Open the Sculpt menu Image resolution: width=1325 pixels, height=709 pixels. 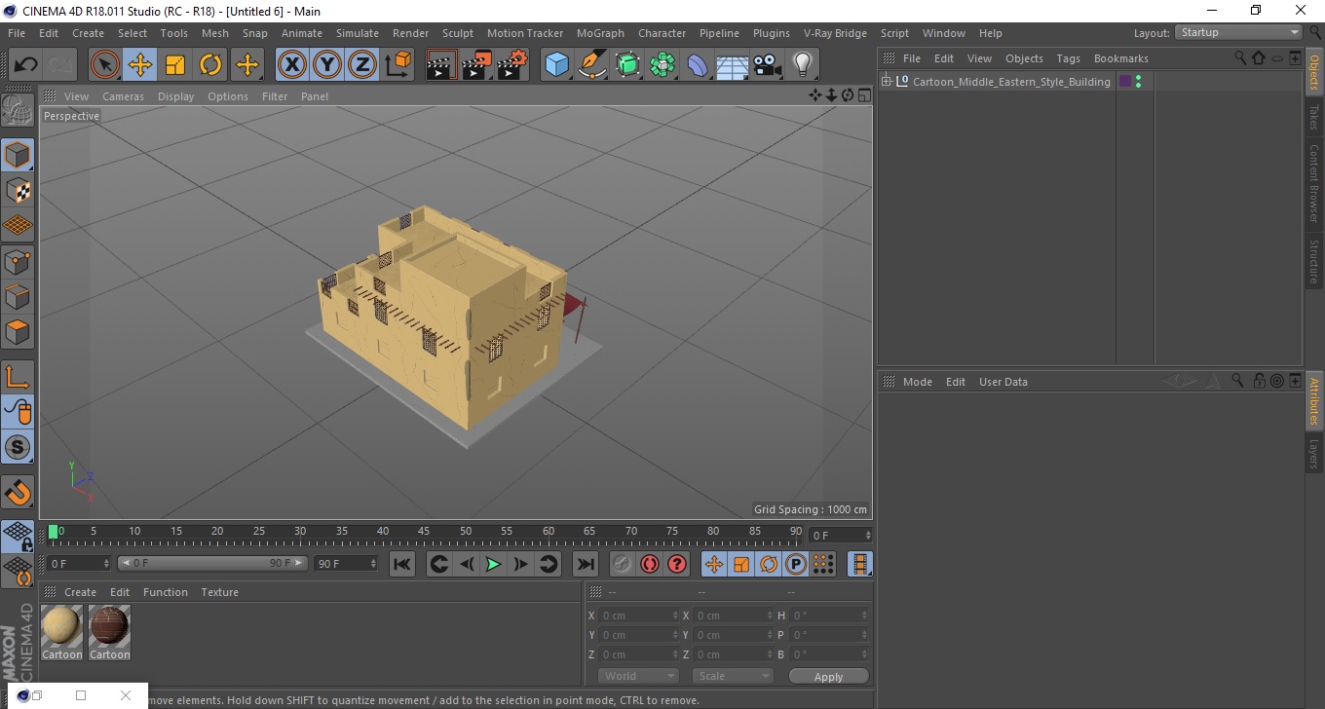[x=458, y=33]
